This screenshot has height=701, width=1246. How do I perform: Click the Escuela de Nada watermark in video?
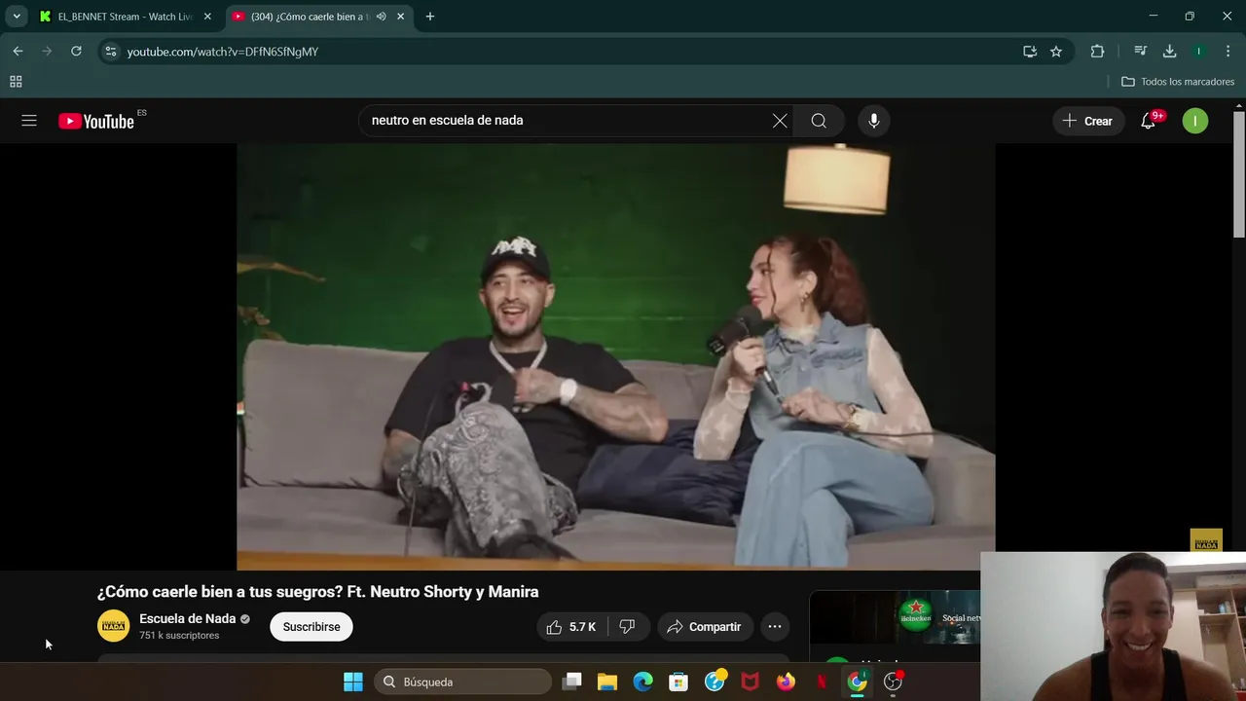(1206, 540)
